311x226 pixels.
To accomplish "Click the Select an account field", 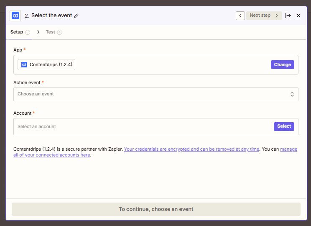I will (x=142, y=126).
